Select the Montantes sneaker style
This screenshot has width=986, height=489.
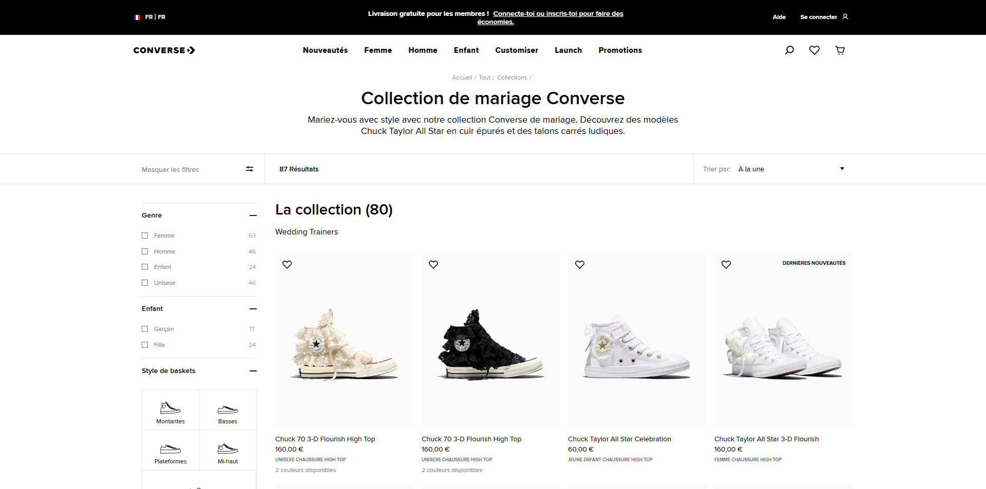(170, 410)
